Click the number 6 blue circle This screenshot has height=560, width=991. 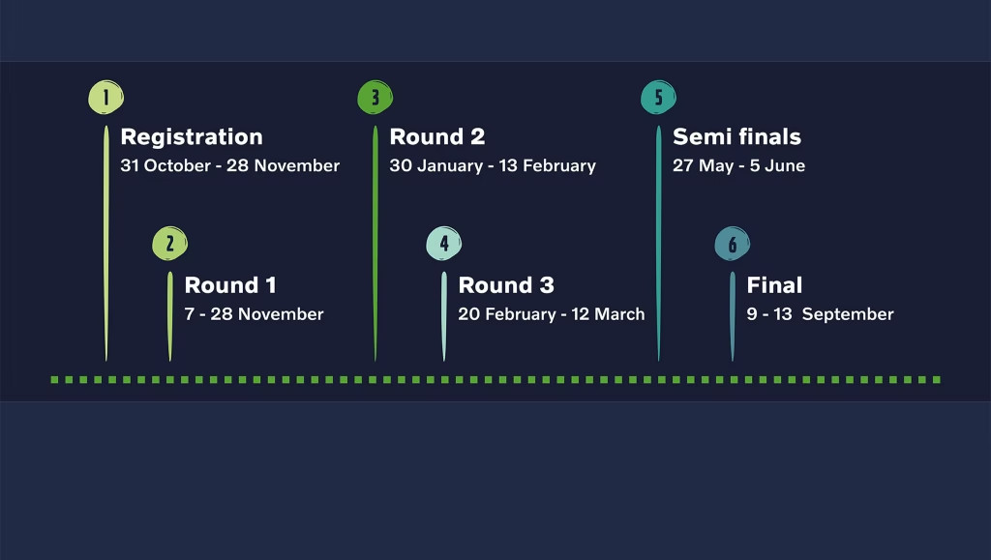(x=733, y=243)
